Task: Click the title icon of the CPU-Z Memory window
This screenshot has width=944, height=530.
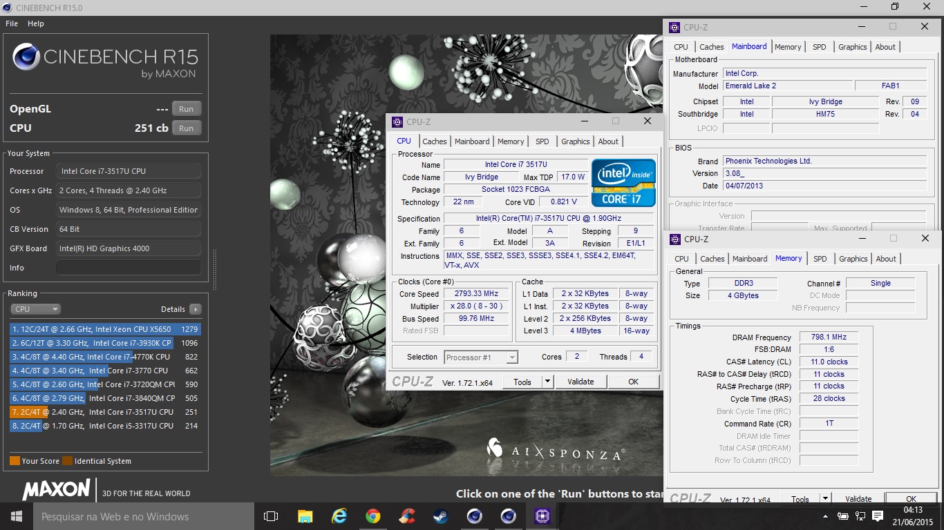Action: [674, 239]
